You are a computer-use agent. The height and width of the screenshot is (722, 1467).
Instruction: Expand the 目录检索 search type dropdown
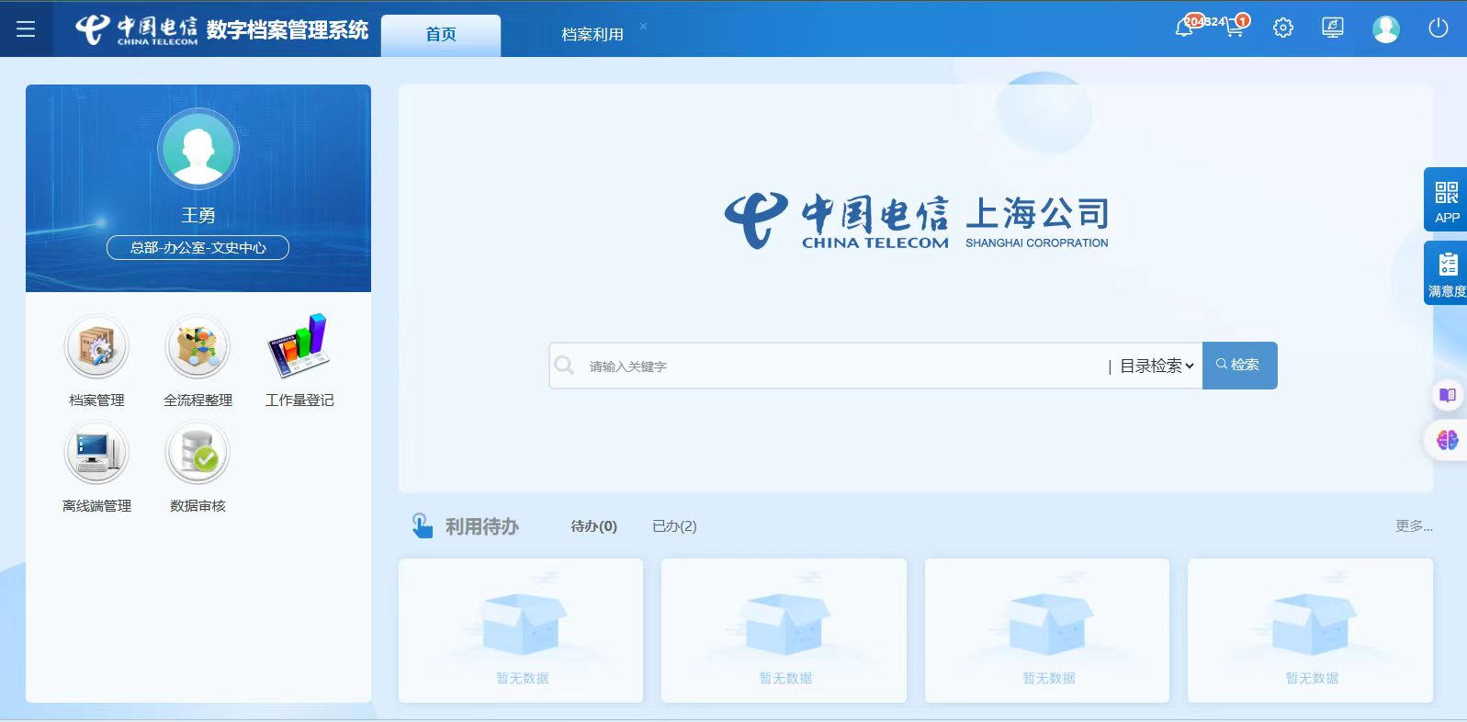click(1157, 366)
